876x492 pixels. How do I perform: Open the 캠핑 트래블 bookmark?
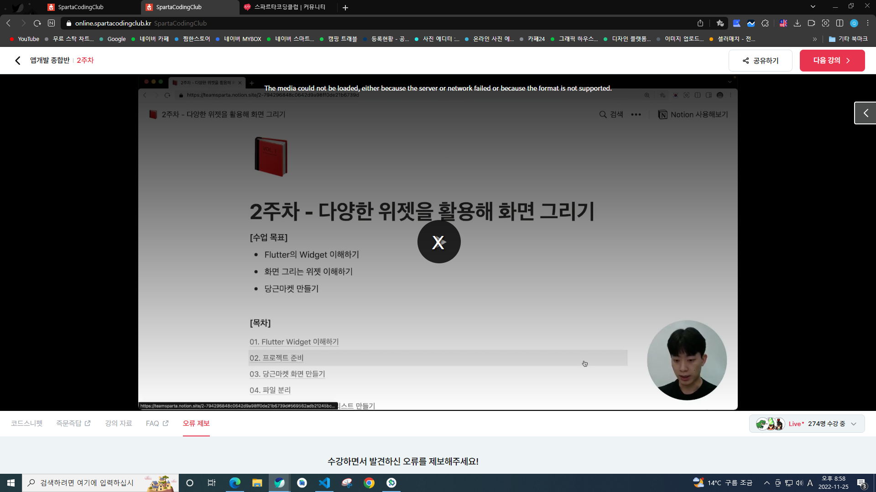coord(338,39)
